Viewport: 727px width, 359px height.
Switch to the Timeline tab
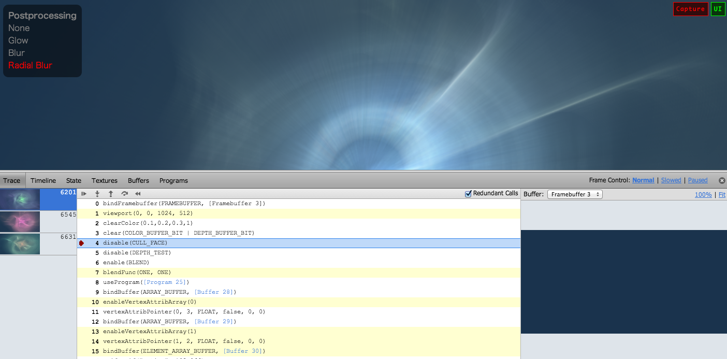pyautogui.click(x=43, y=180)
